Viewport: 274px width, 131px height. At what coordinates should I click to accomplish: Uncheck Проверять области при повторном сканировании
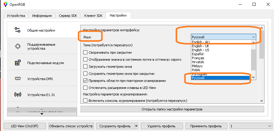(x=85, y=81)
